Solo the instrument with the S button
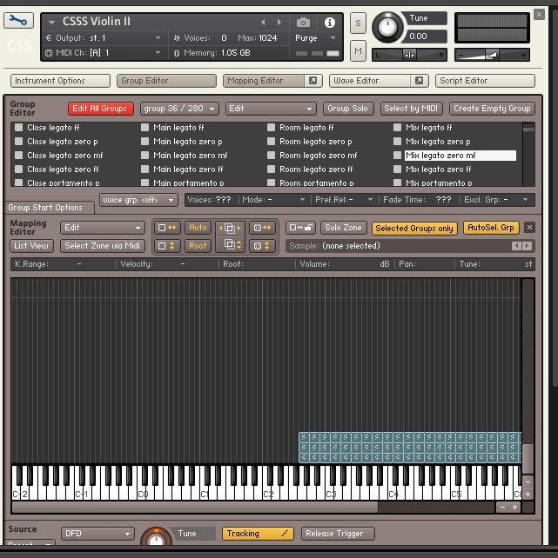 click(358, 23)
